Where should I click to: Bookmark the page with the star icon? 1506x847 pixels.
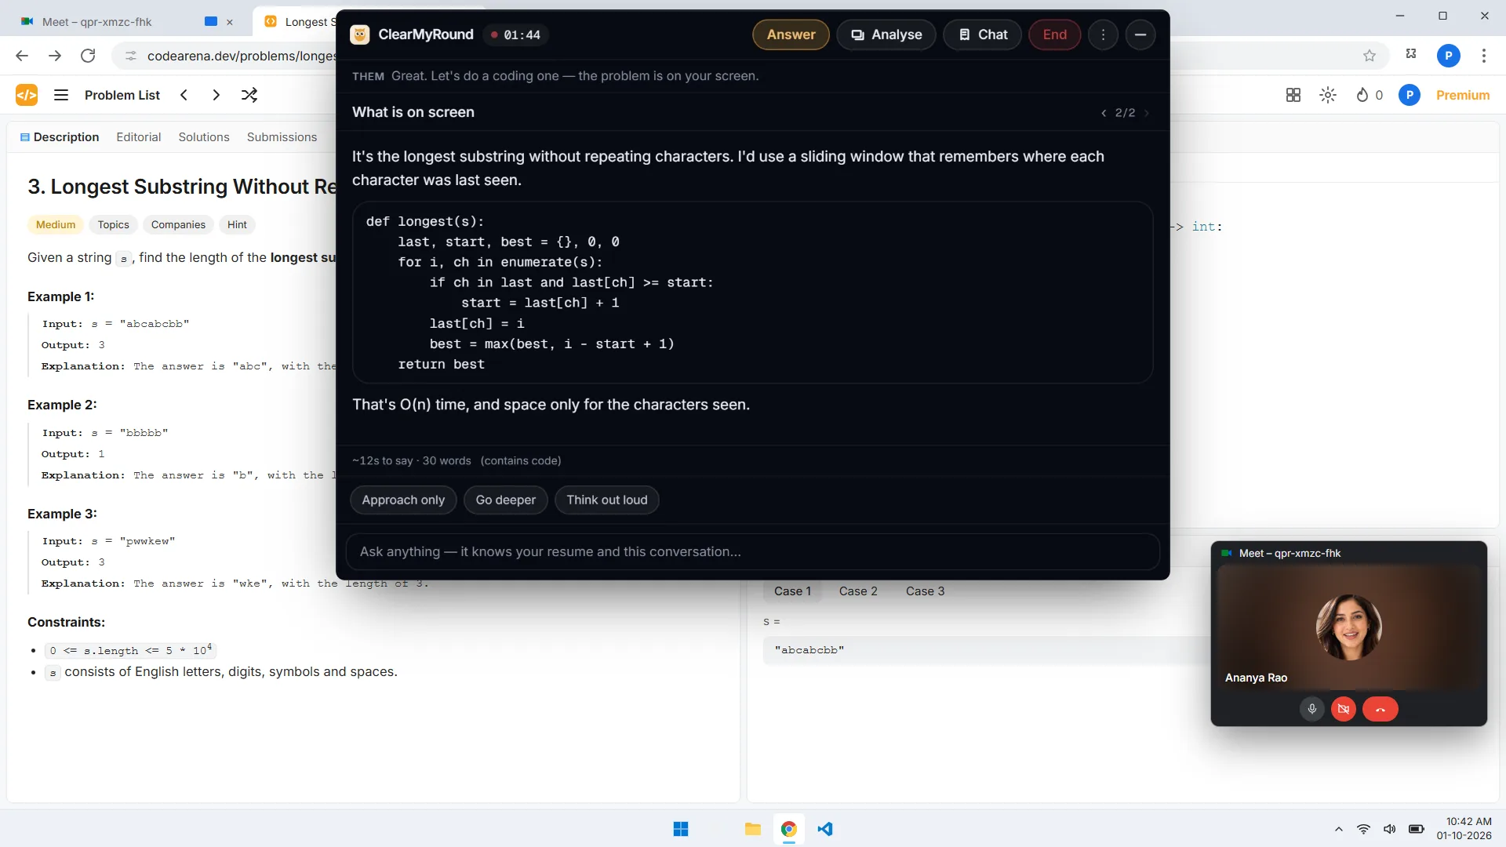[1370, 56]
